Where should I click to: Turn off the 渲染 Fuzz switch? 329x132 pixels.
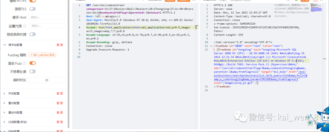point(33,63)
